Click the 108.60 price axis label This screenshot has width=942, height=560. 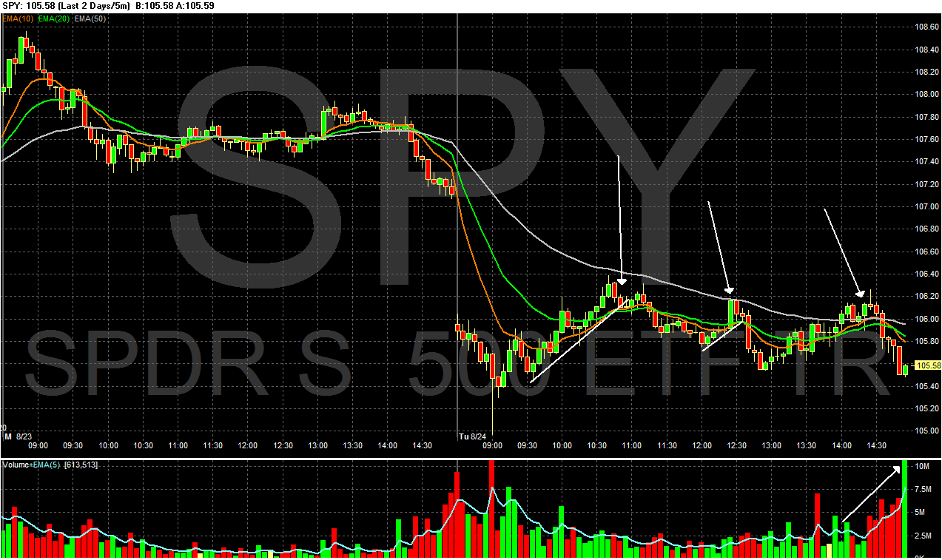pyautogui.click(x=928, y=27)
